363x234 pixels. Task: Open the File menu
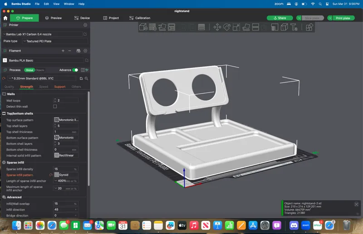click(x=37, y=4)
